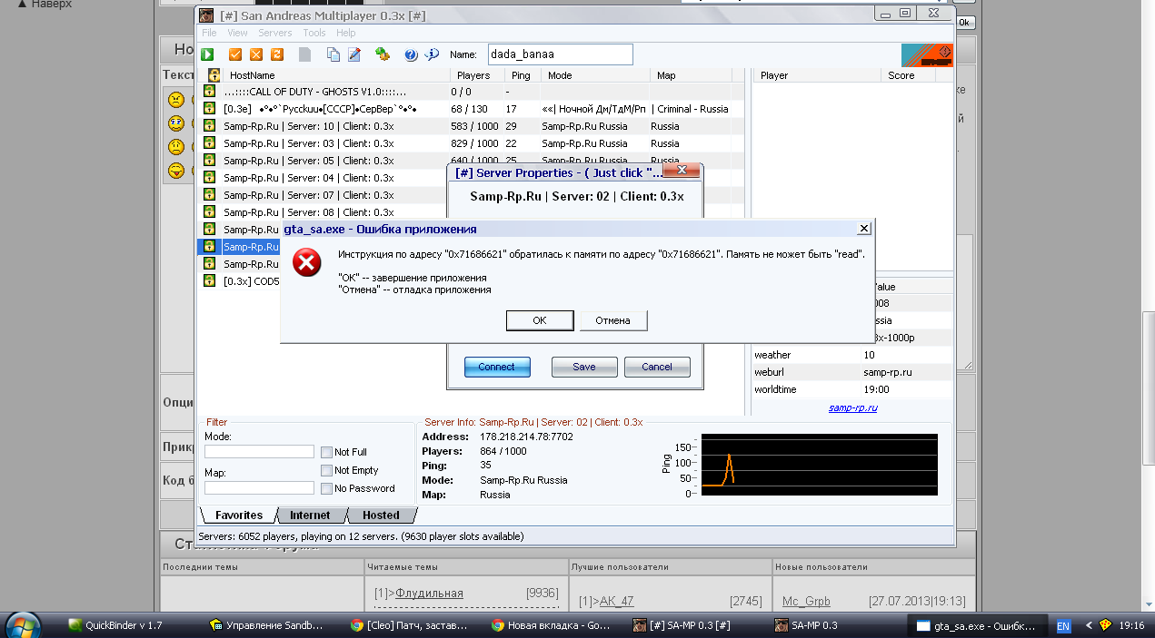Screen dimensions: 1155x638
Task: Select the 'Samp-Rp.Ru | Server: 03' row
Action: click(x=473, y=143)
